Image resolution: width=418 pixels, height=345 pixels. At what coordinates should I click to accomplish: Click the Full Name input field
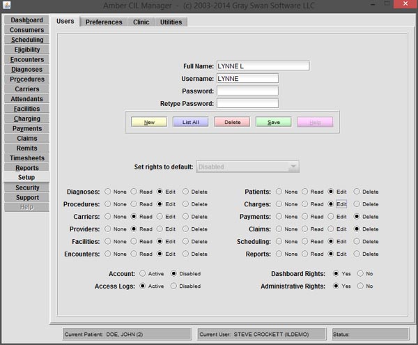[263, 66]
